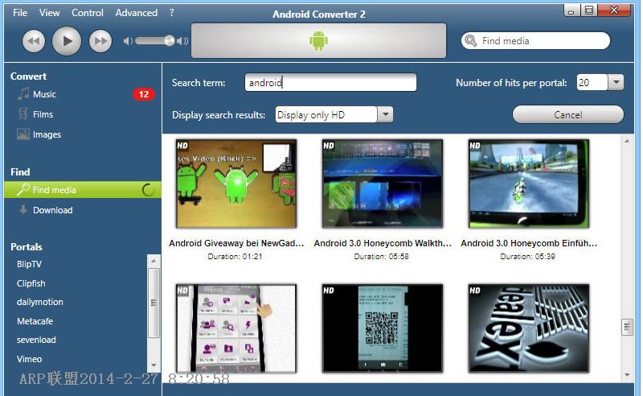Click the fast-forward playback button
This screenshot has height=396, width=643.
coord(100,41)
